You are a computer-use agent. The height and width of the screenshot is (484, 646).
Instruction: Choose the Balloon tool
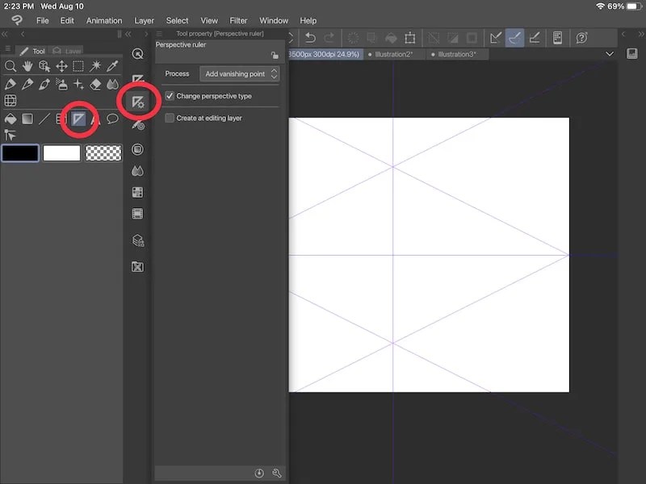click(x=112, y=119)
